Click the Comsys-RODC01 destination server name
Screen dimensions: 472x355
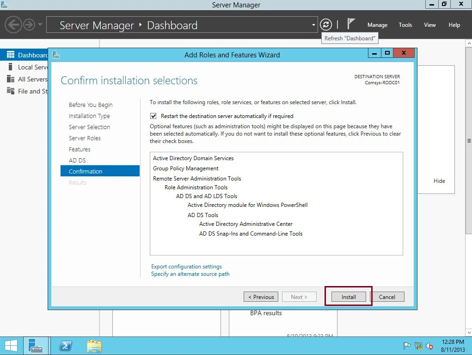point(382,82)
